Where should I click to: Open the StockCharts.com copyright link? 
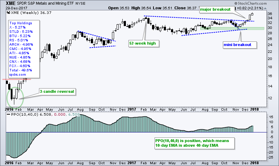pyautogui.click(x=250, y=3)
